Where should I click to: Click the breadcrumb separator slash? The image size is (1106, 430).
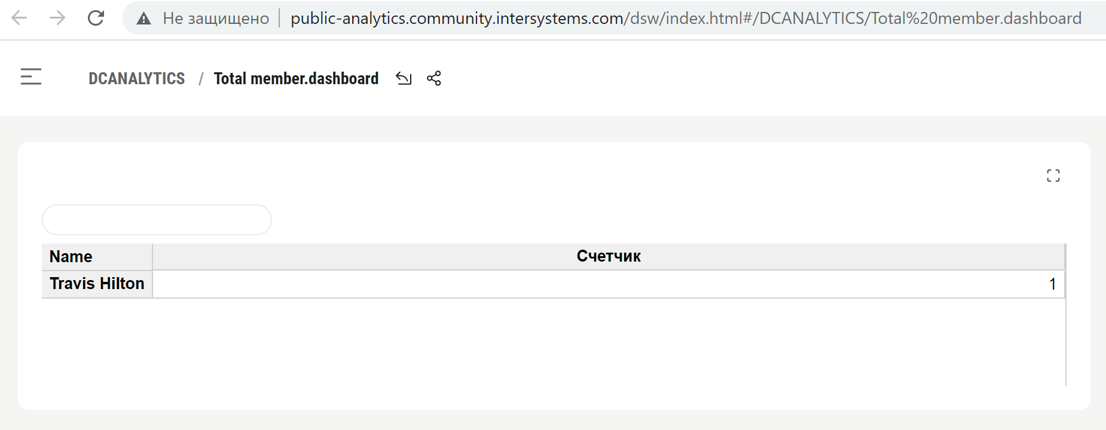[201, 78]
